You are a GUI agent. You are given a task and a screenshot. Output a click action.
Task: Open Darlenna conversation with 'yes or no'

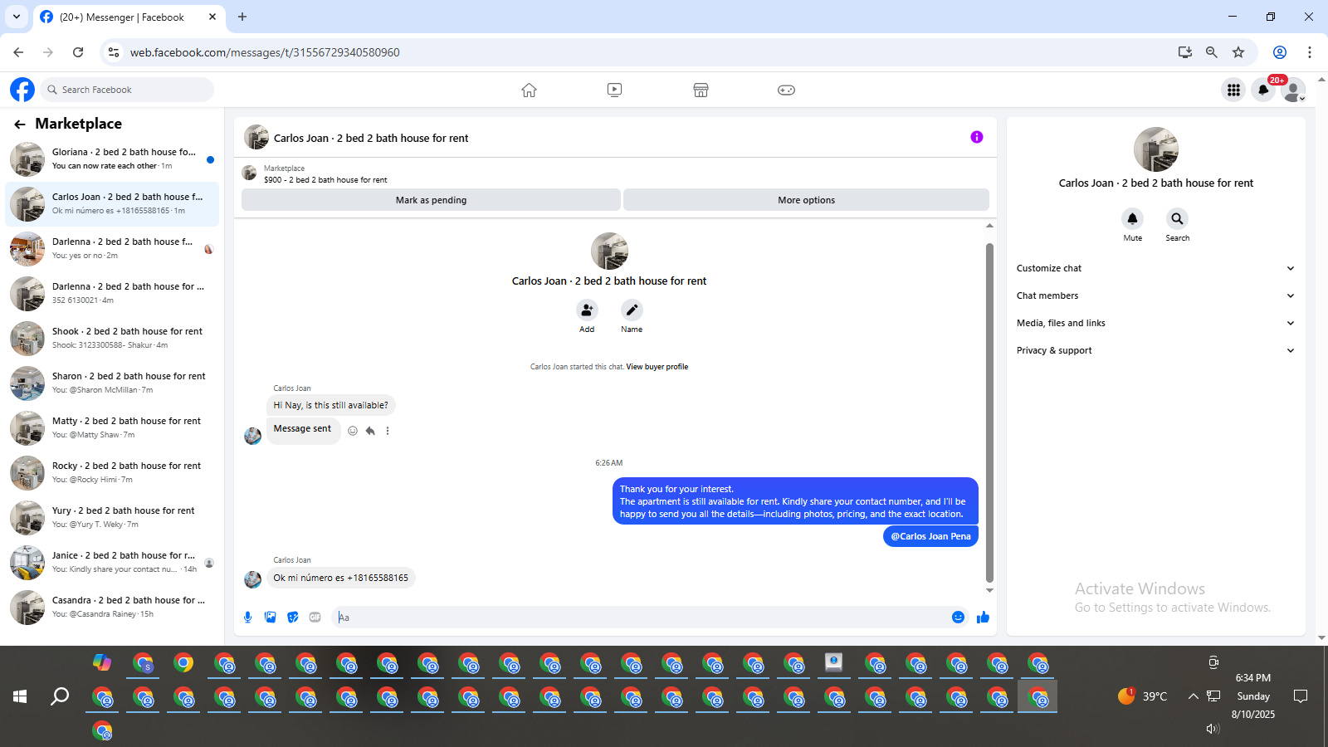click(x=113, y=249)
